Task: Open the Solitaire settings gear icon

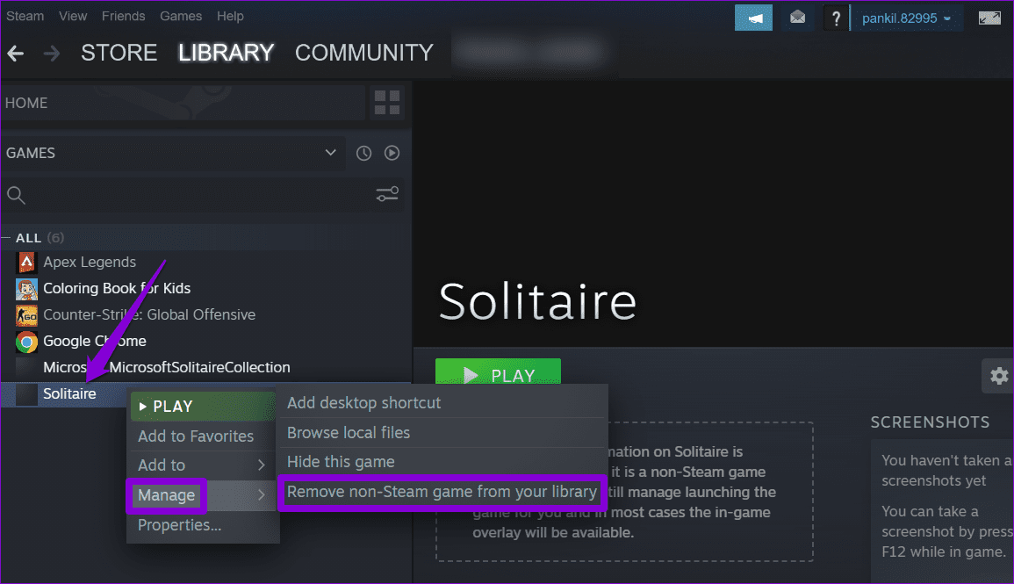Action: (999, 376)
